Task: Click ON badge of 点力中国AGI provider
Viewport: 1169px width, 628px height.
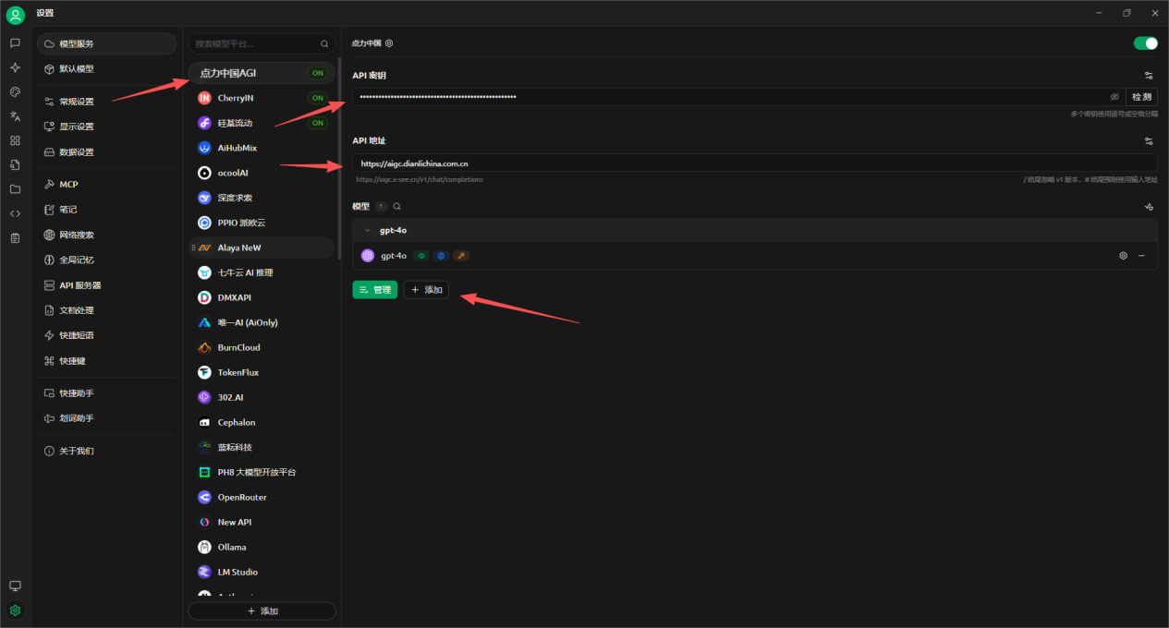Action: tap(318, 73)
